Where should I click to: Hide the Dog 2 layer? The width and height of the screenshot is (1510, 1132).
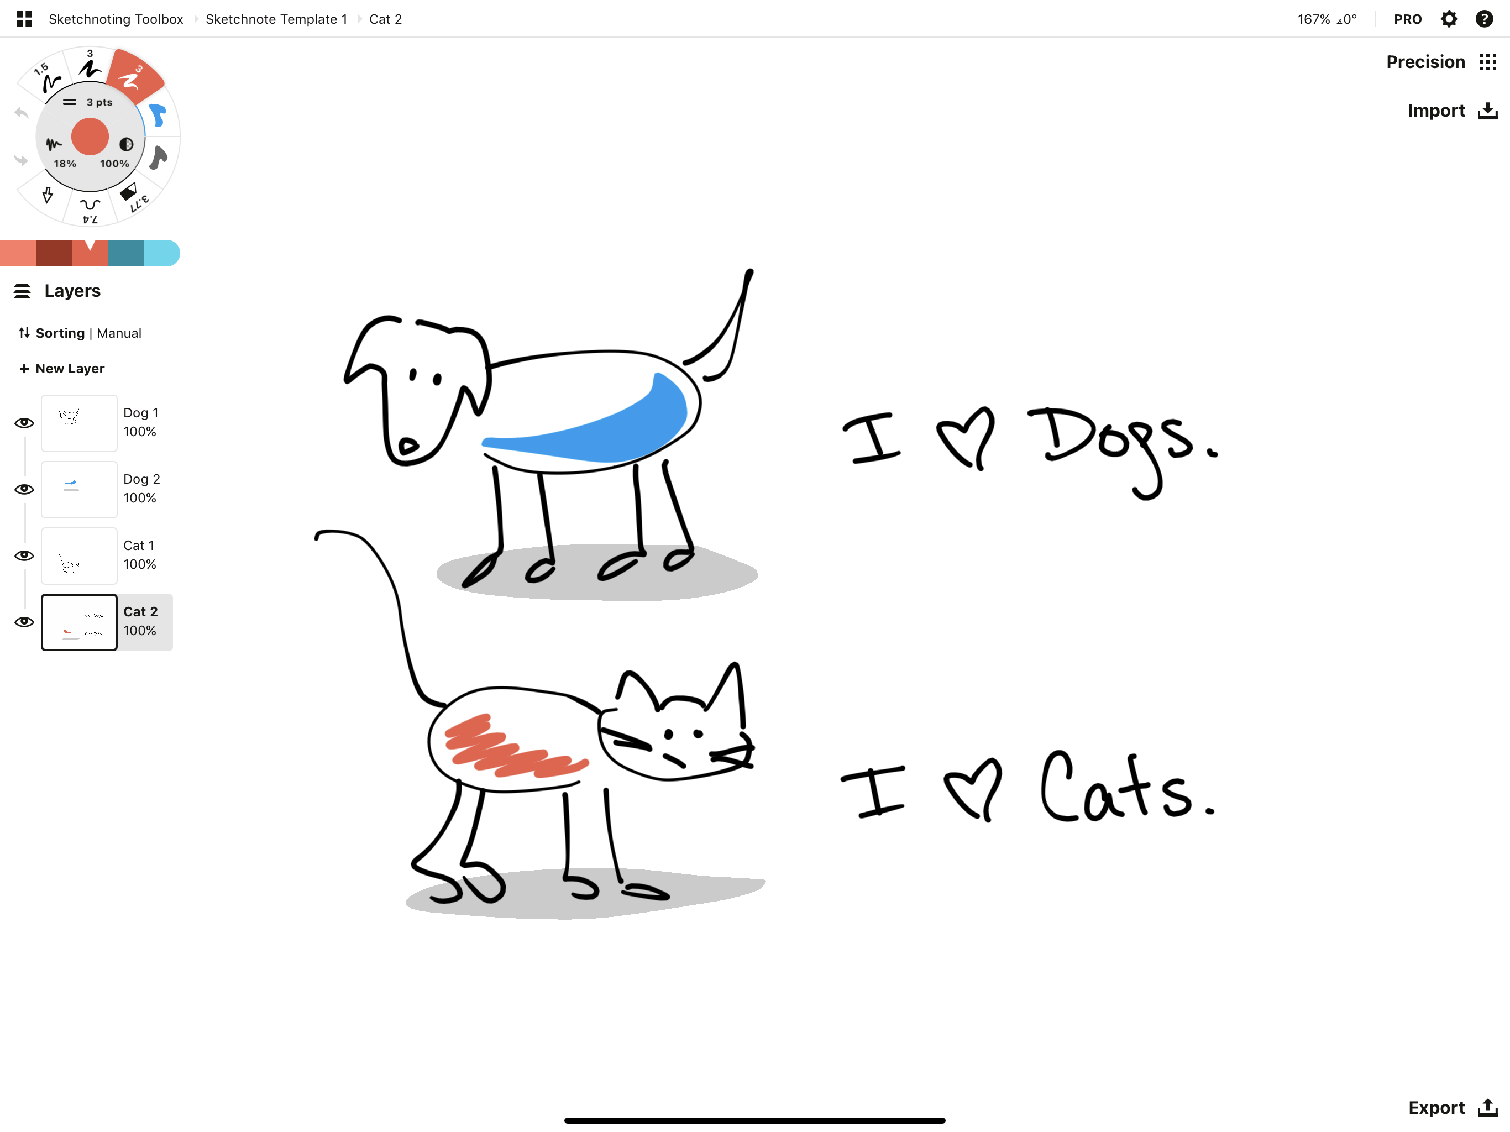tap(24, 489)
